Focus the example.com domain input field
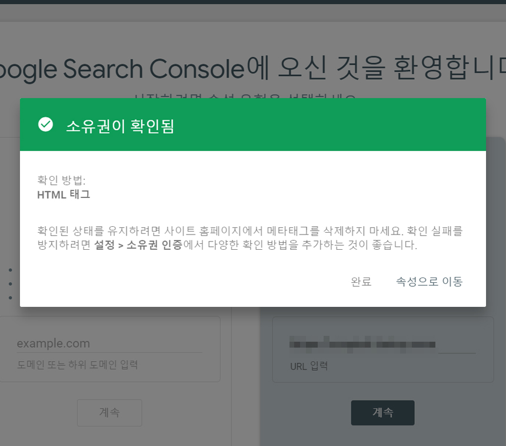The width and height of the screenshot is (506, 446). click(109, 343)
